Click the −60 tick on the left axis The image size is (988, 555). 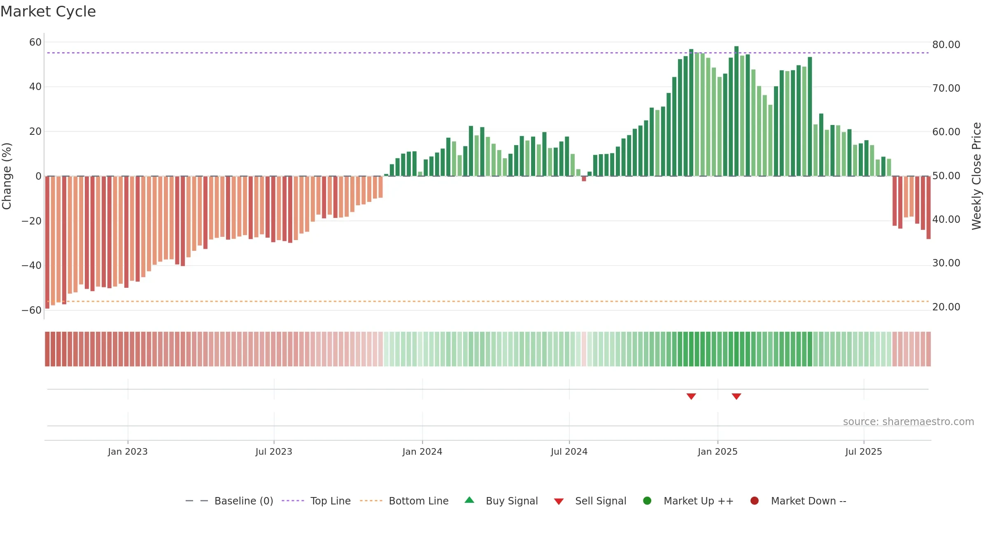(31, 310)
